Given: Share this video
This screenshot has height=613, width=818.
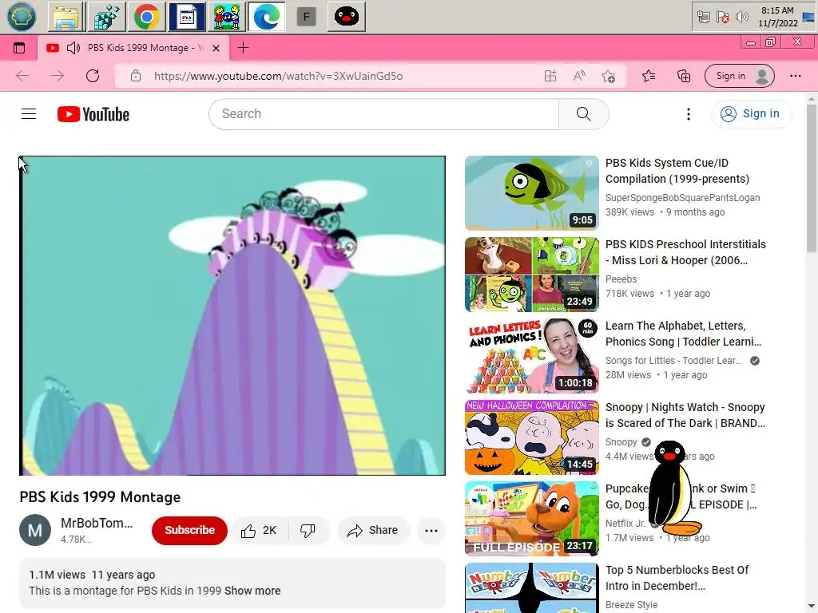Looking at the screenshot, I should (373, 531).
